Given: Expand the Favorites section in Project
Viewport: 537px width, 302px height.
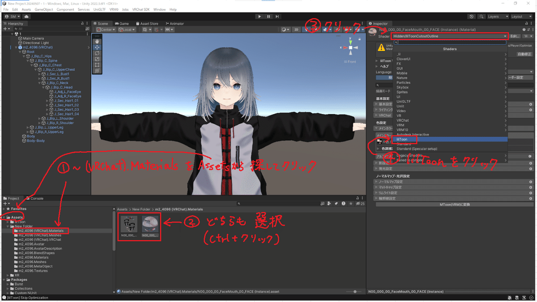Looking at the screenshot, I should tap(4, 209).
